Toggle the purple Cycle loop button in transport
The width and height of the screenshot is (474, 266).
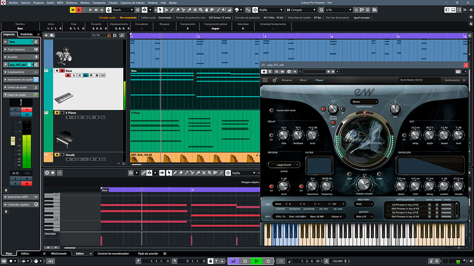pos(233,261)
